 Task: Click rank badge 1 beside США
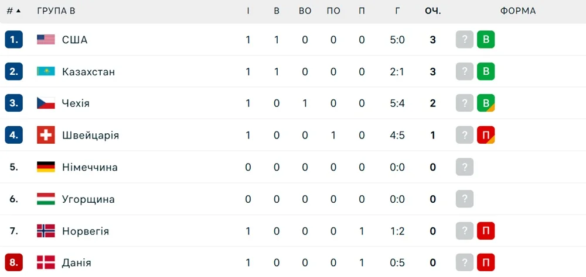click(13, 40)
